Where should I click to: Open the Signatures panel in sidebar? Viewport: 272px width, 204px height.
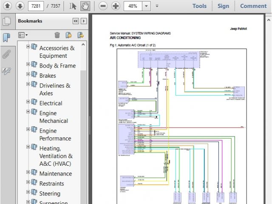point(6,71)
